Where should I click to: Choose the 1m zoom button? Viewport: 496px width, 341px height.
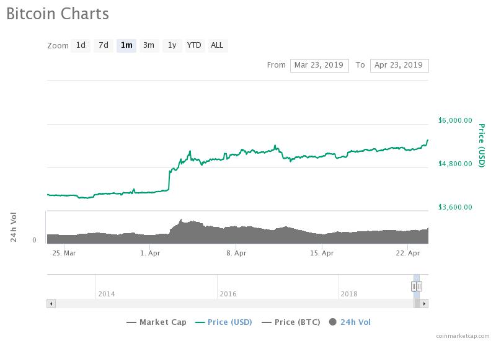click(x=126, y=45)
